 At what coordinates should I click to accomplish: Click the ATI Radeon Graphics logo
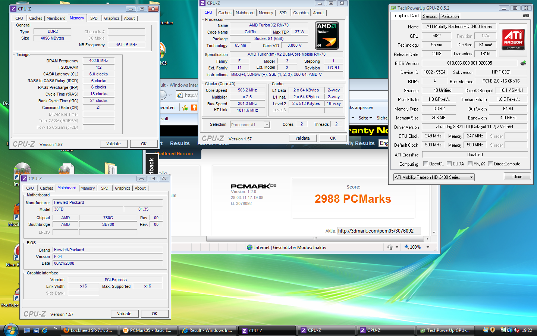513,40
